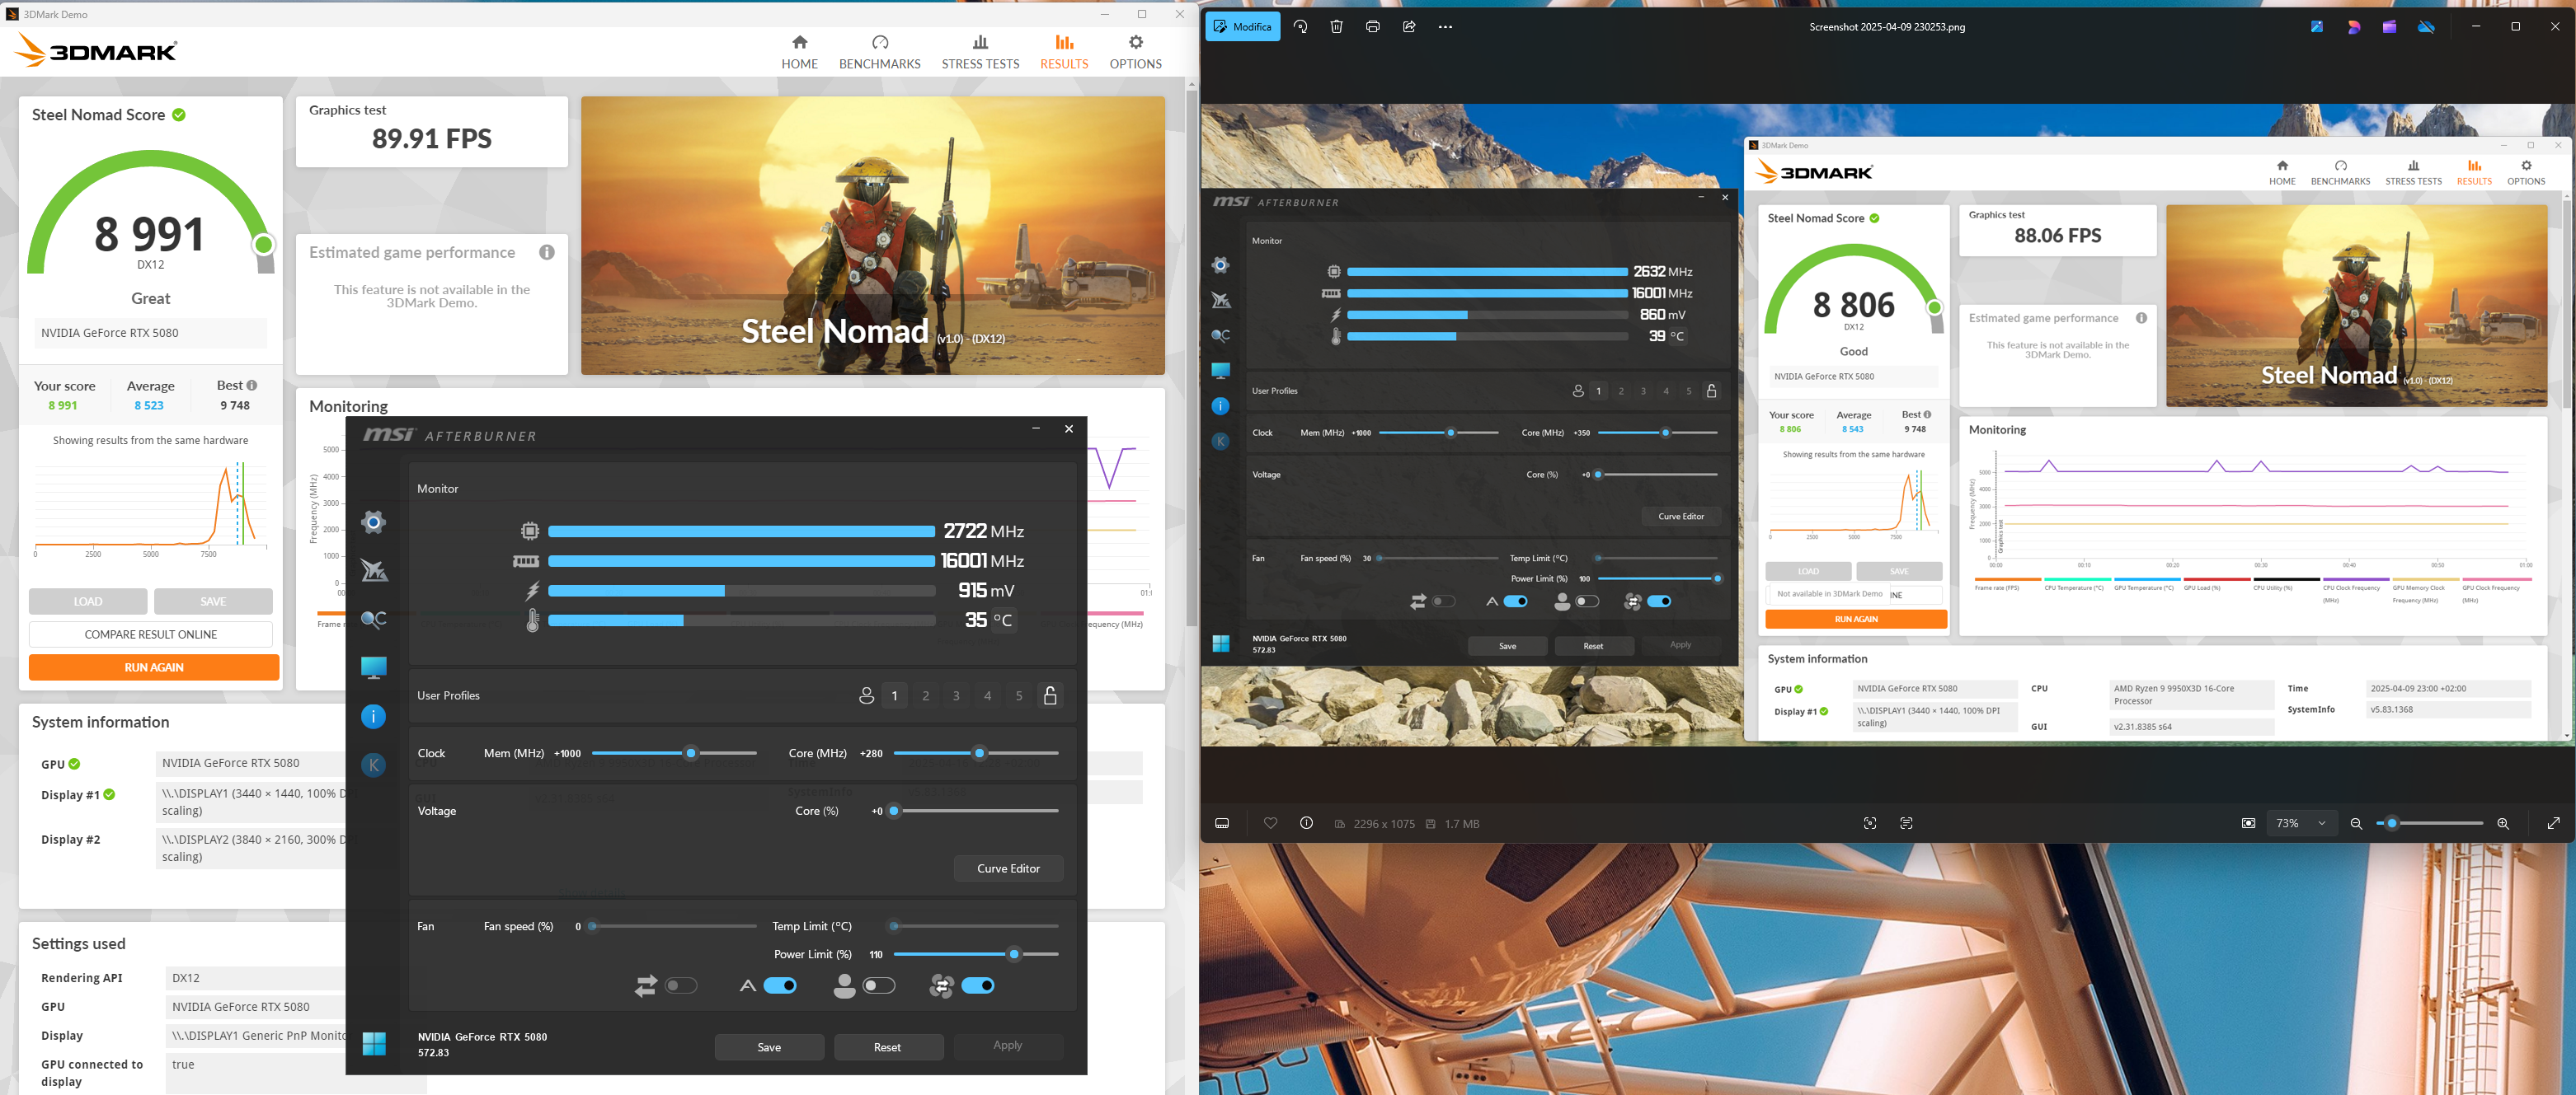Select Afterburner user profile slot 3
The width and height of the screenshot is (2576, 1095).
point(957,695)
